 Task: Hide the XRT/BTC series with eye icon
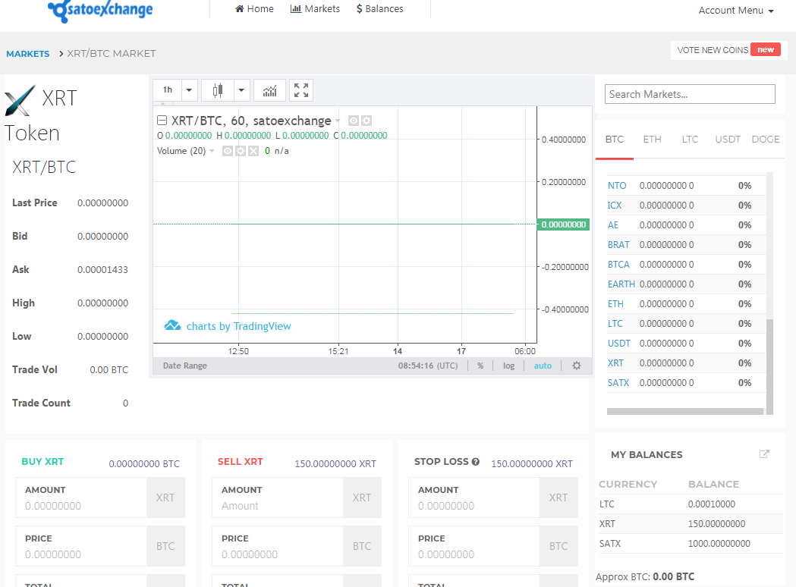(354, 121)
